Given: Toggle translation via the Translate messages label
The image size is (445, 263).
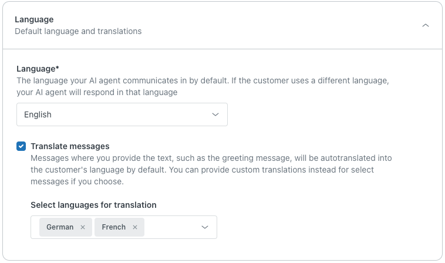Looking at the screenshot, I should point(70,146).
